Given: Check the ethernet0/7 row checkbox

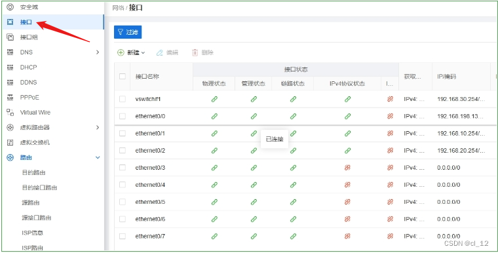Looking at the screenshot, I should pyautogui.click(x=123, y=236).
